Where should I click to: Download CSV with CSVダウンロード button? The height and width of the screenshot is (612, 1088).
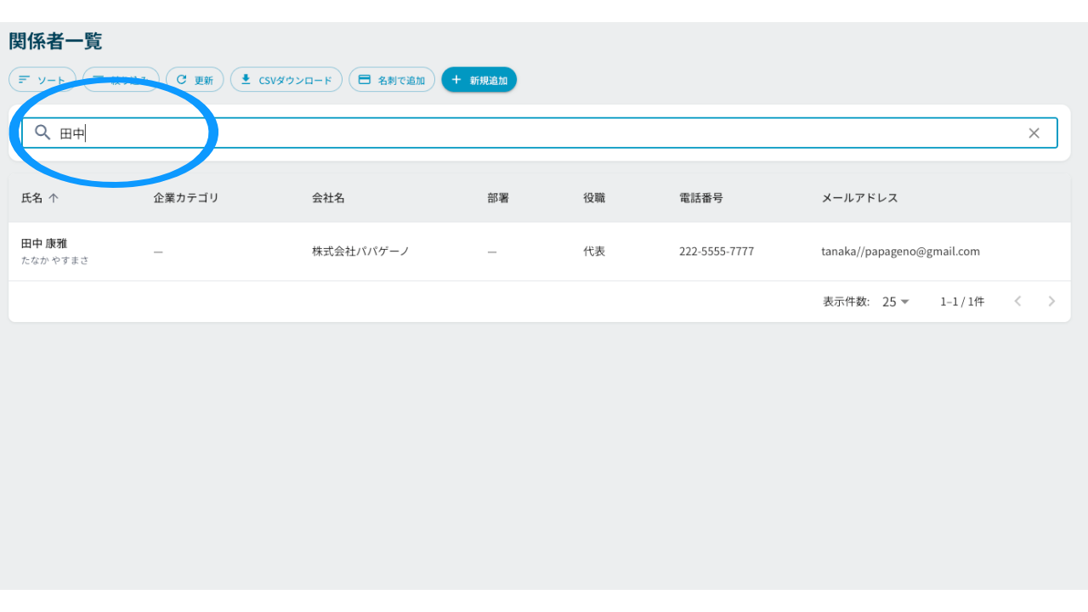tap(286, 80)
